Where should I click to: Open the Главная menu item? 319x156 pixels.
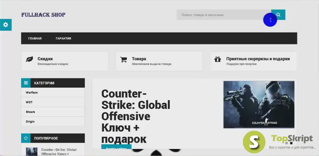coord(35,38)
